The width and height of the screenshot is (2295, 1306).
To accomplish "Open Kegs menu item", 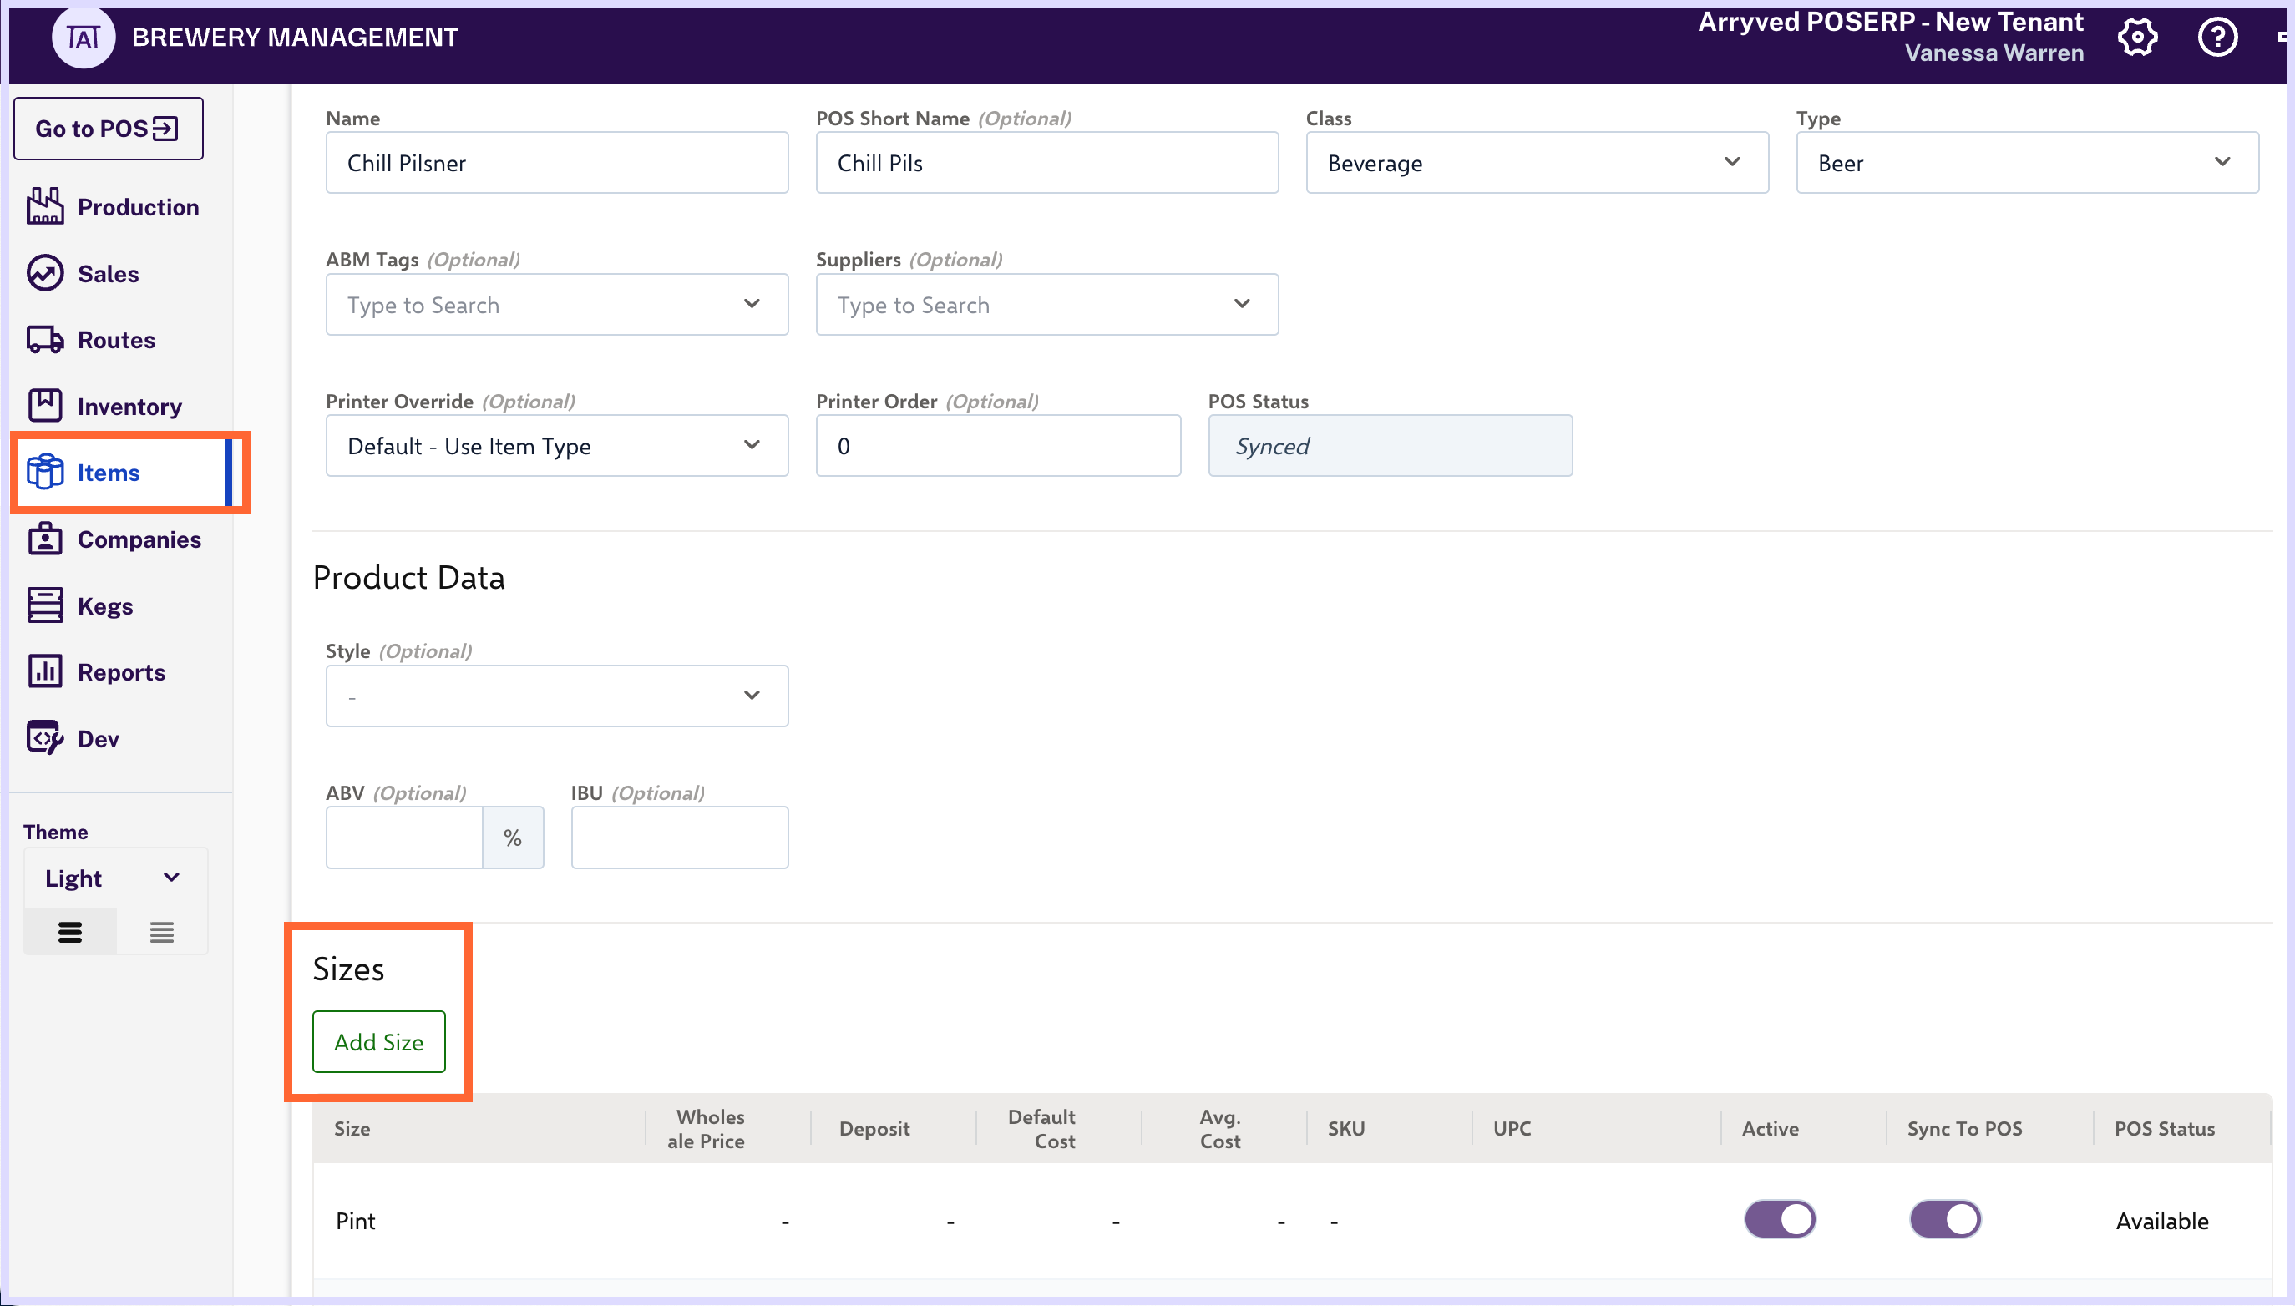I will coord(106,606).
